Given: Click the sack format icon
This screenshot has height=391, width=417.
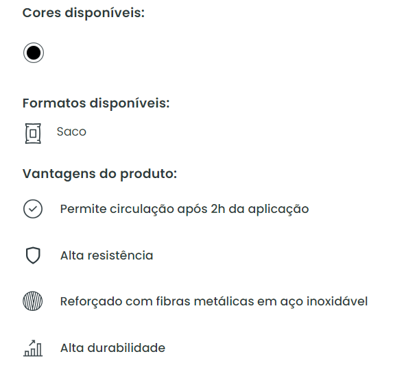Looking at the screenshot, I should pyautogui.click(x=33, y=132).
